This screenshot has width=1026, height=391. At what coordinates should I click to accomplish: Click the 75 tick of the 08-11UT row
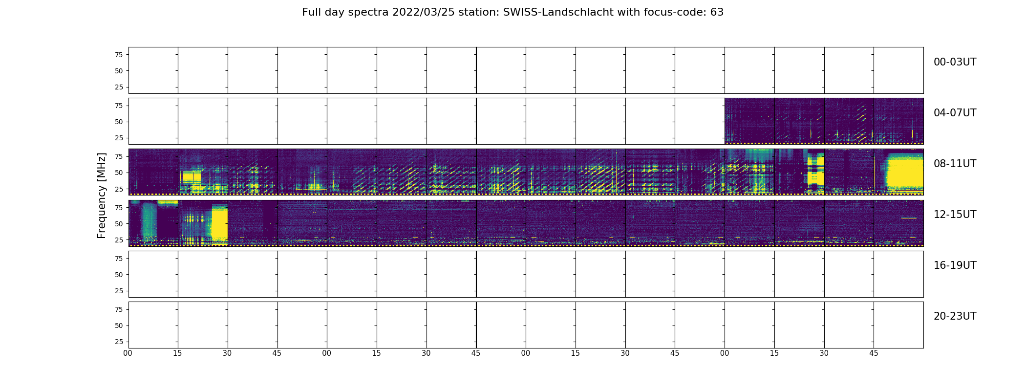[x=119, y=156]
